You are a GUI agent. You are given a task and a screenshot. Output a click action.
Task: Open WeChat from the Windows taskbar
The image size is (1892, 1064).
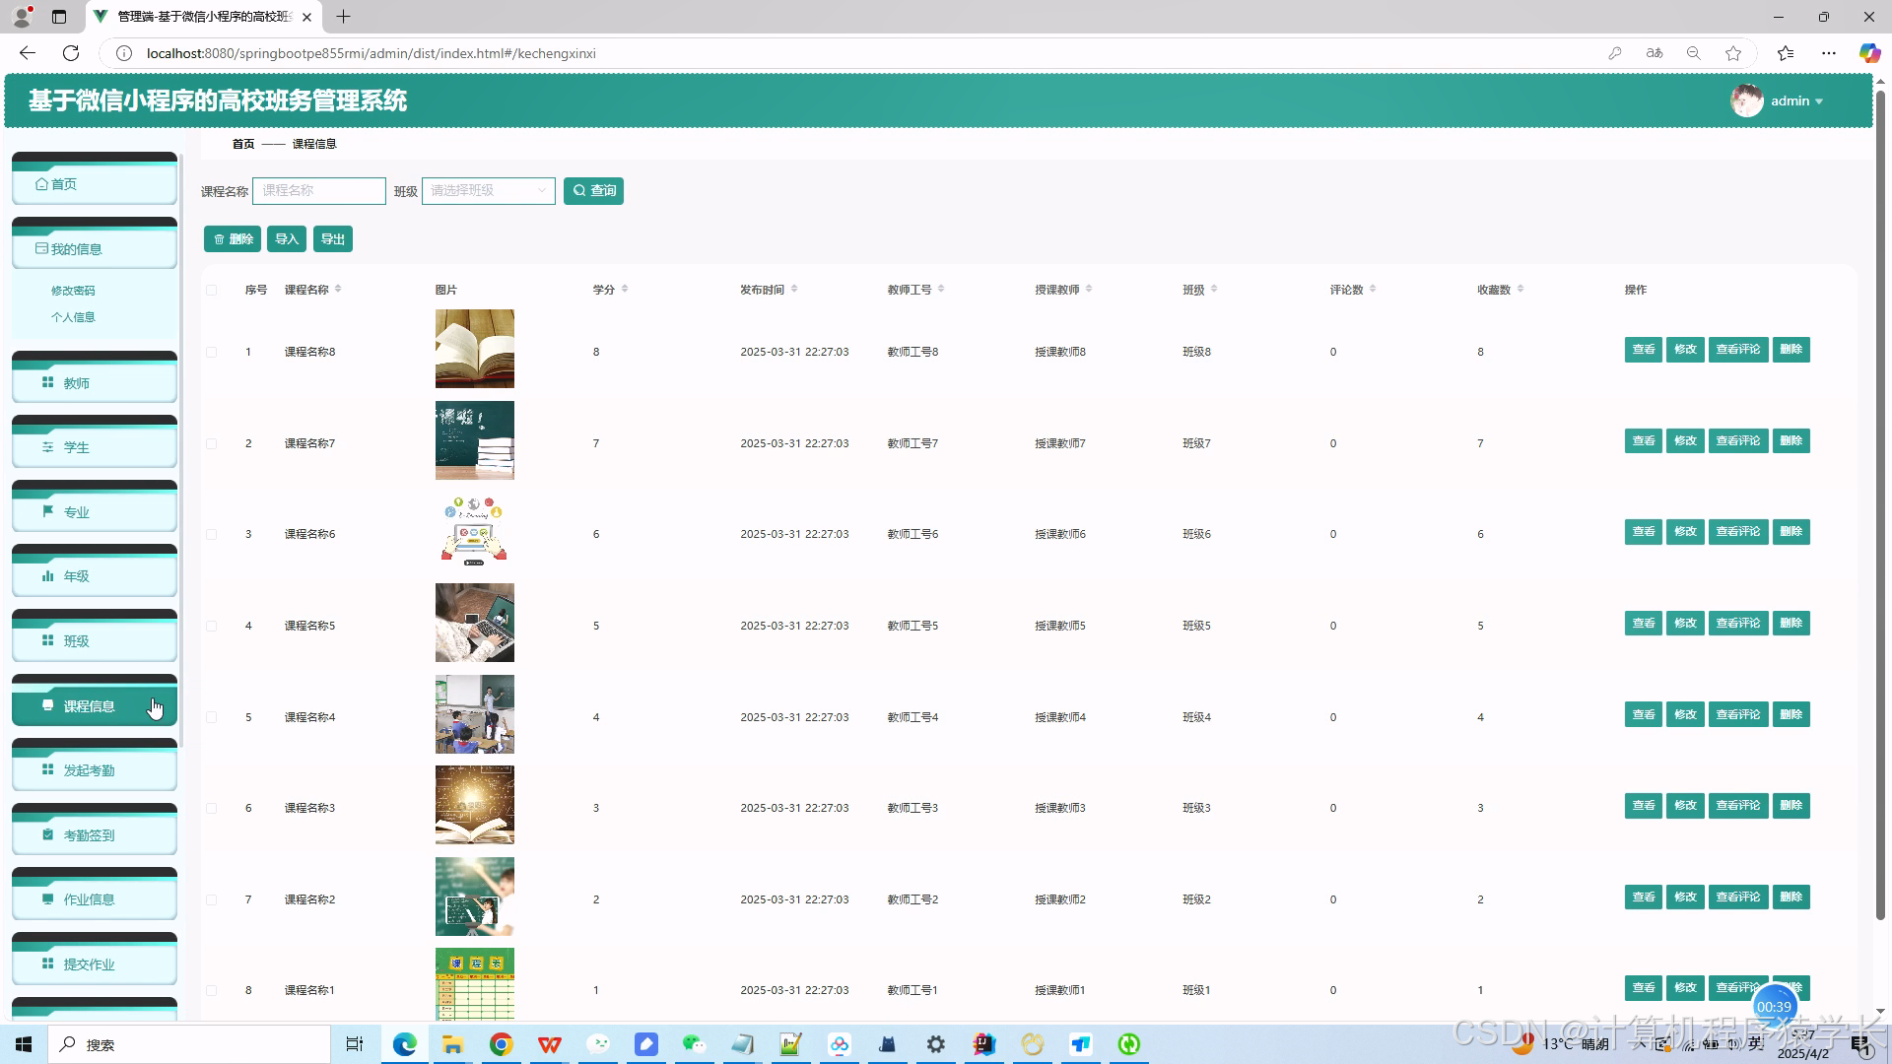click(x=694, y=1044)
